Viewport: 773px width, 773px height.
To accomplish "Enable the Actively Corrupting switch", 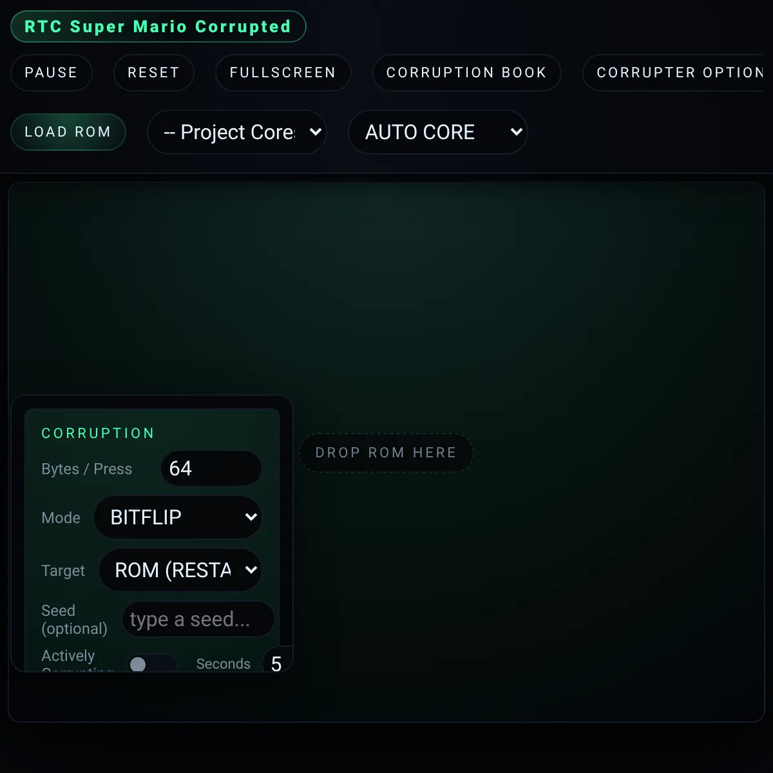I will click(x=152, y=663).
